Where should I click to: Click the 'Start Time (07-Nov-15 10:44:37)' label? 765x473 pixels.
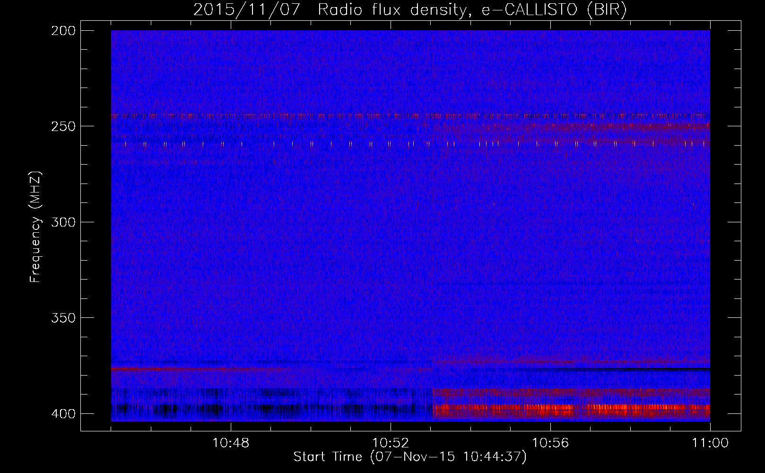point(410,457)
